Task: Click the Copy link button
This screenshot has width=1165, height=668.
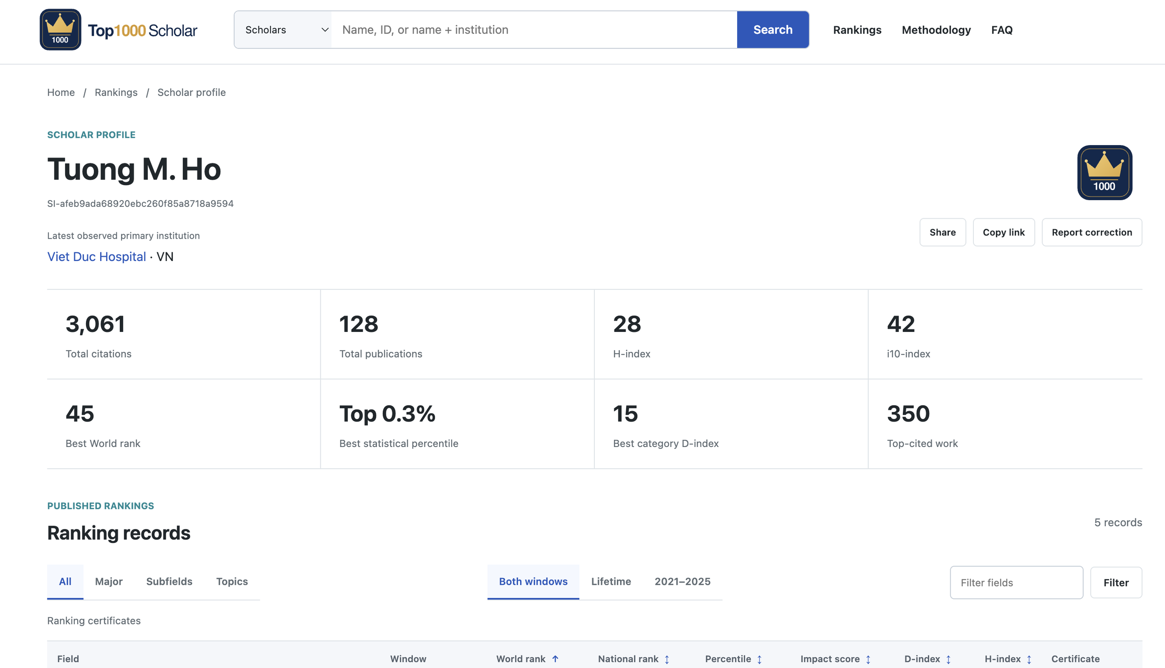Action: tap(1003, 232)
